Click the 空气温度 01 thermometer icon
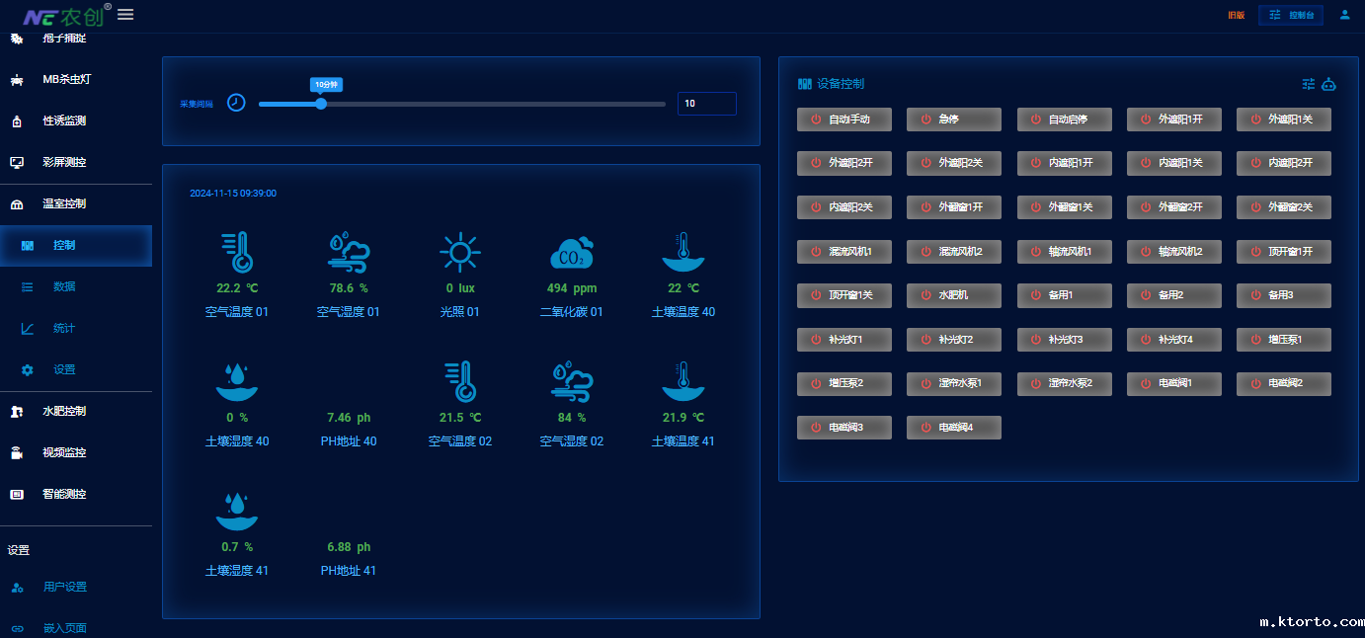Screen dimensions: 1365x638 coord(237,253)
